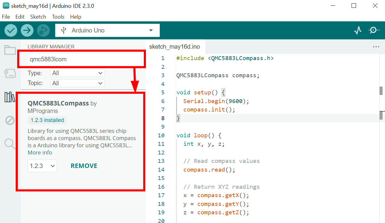This screenshot has width=385, height=223.
Task: Click the QMC5883LCompass library title
Action: coord(58,103)
